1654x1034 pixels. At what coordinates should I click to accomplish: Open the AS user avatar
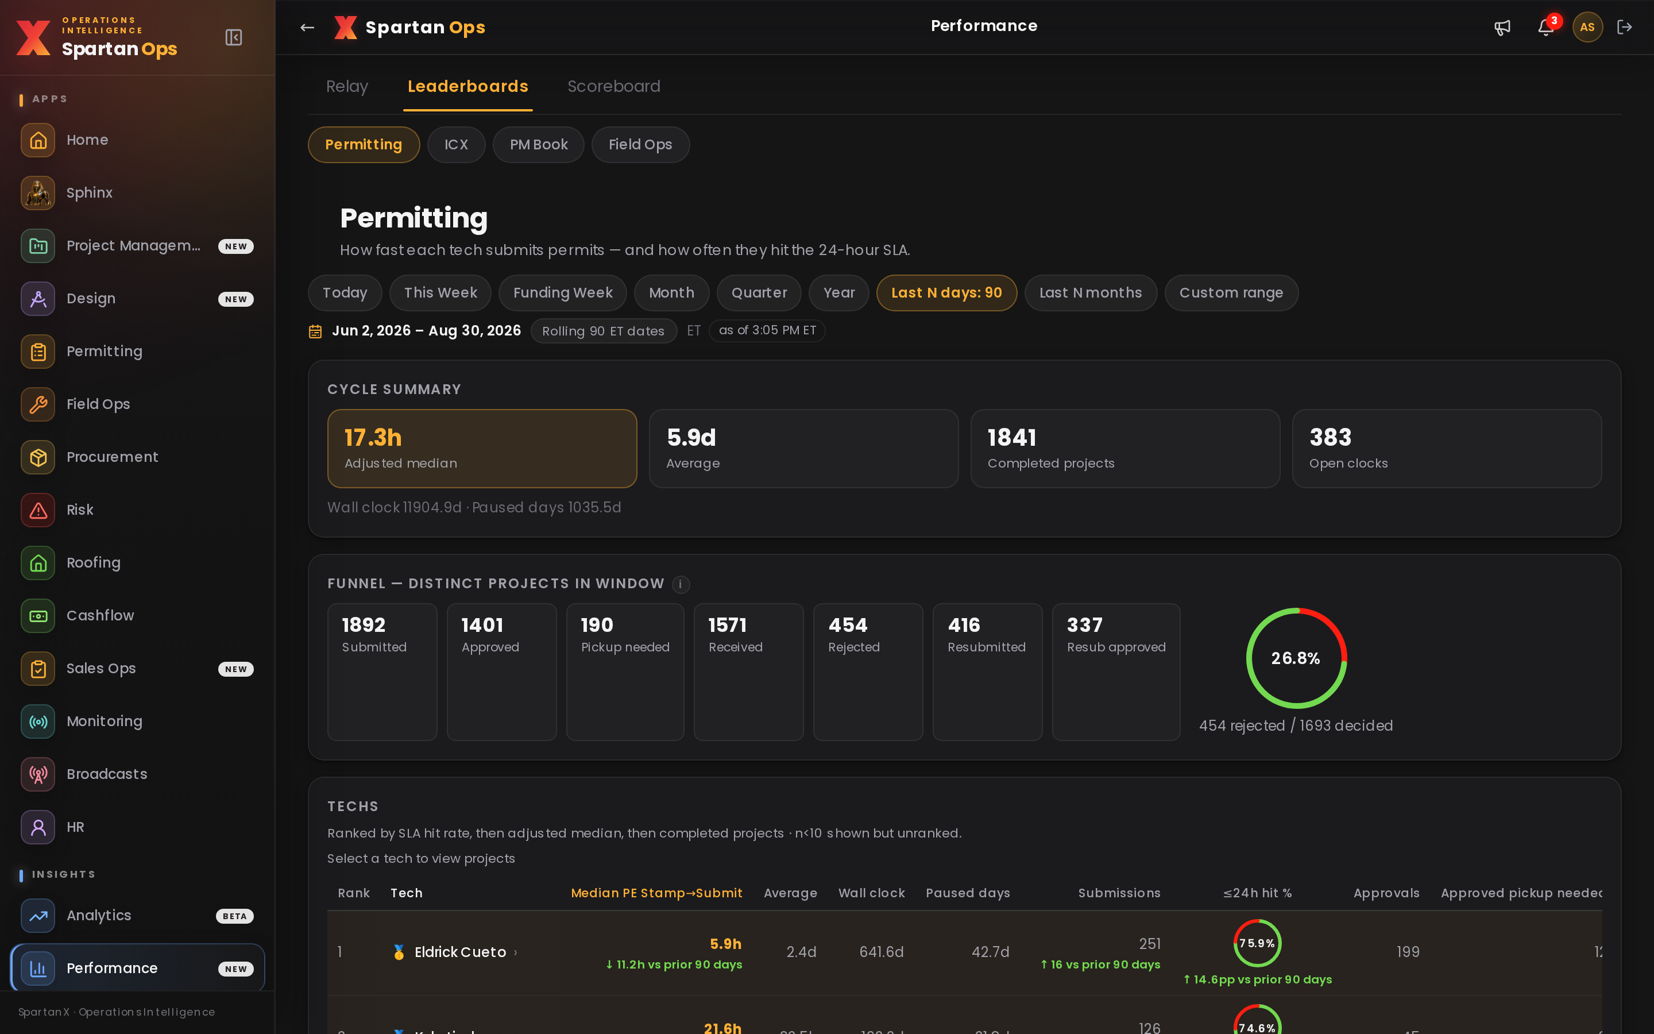tap(1587, 28)
